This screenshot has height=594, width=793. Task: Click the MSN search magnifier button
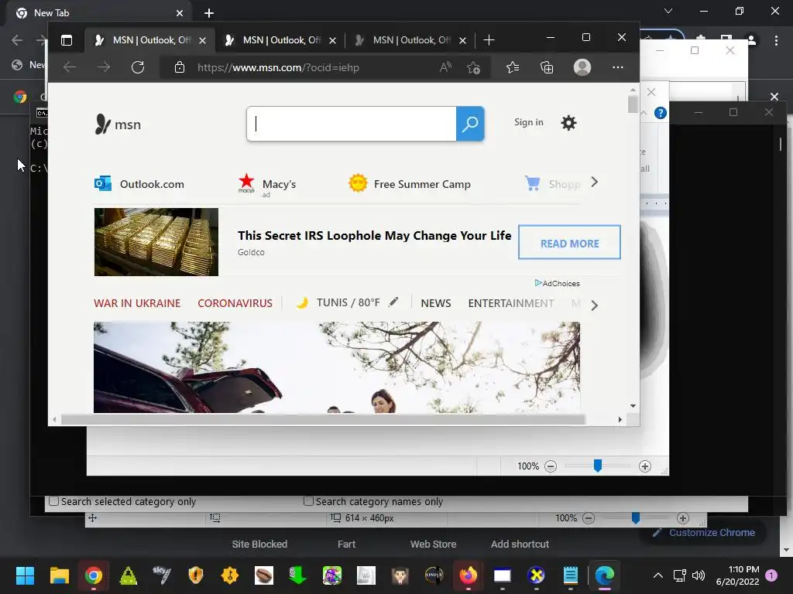pyautogui.click(x=470, y=124)
